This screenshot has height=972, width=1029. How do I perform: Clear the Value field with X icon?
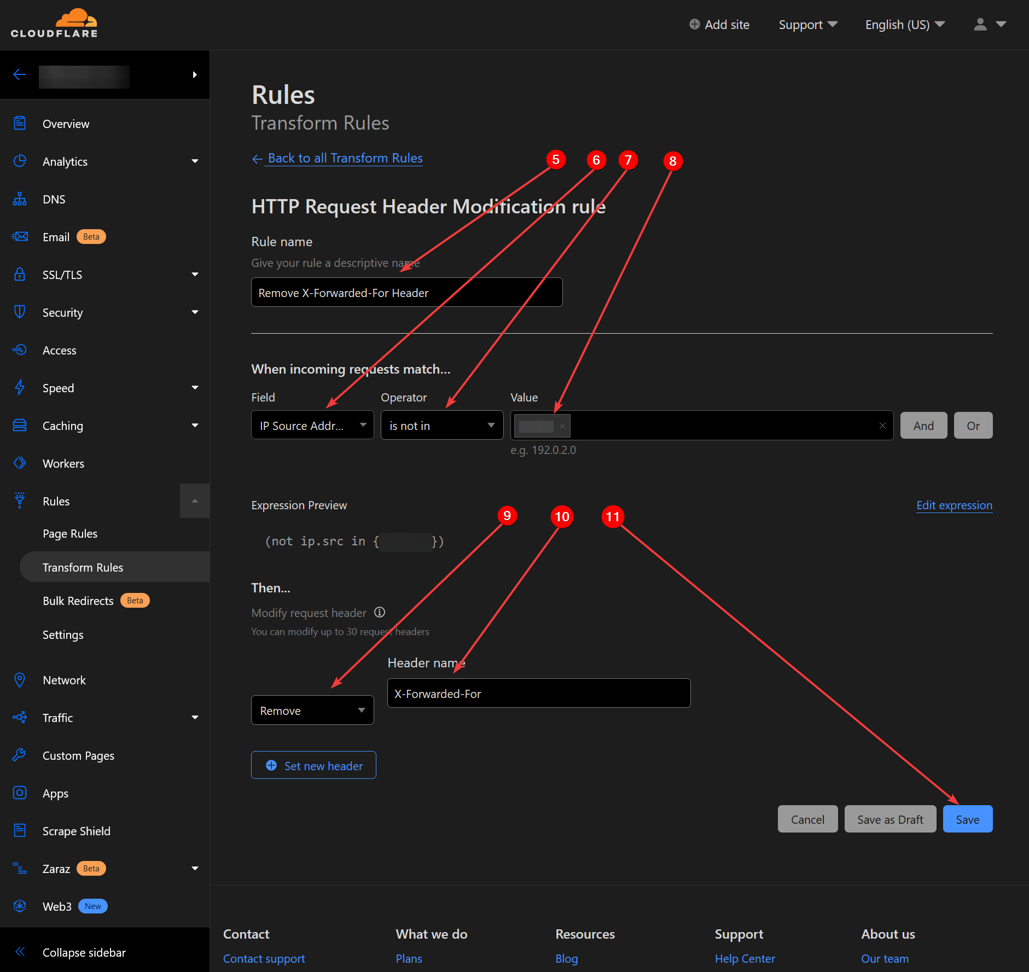[882, 426]
